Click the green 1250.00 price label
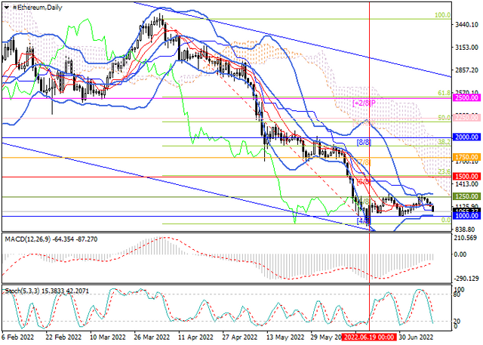The image size is (483, 345). (467, 196)
